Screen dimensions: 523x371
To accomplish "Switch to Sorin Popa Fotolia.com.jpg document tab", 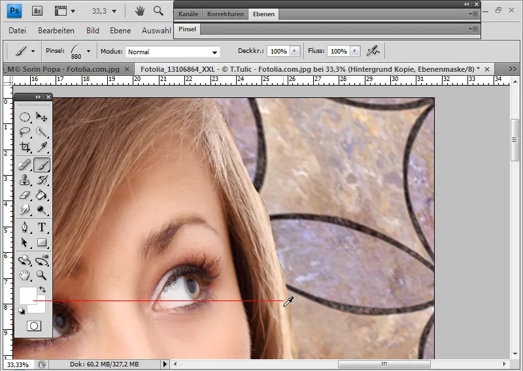I will (63, 69).
